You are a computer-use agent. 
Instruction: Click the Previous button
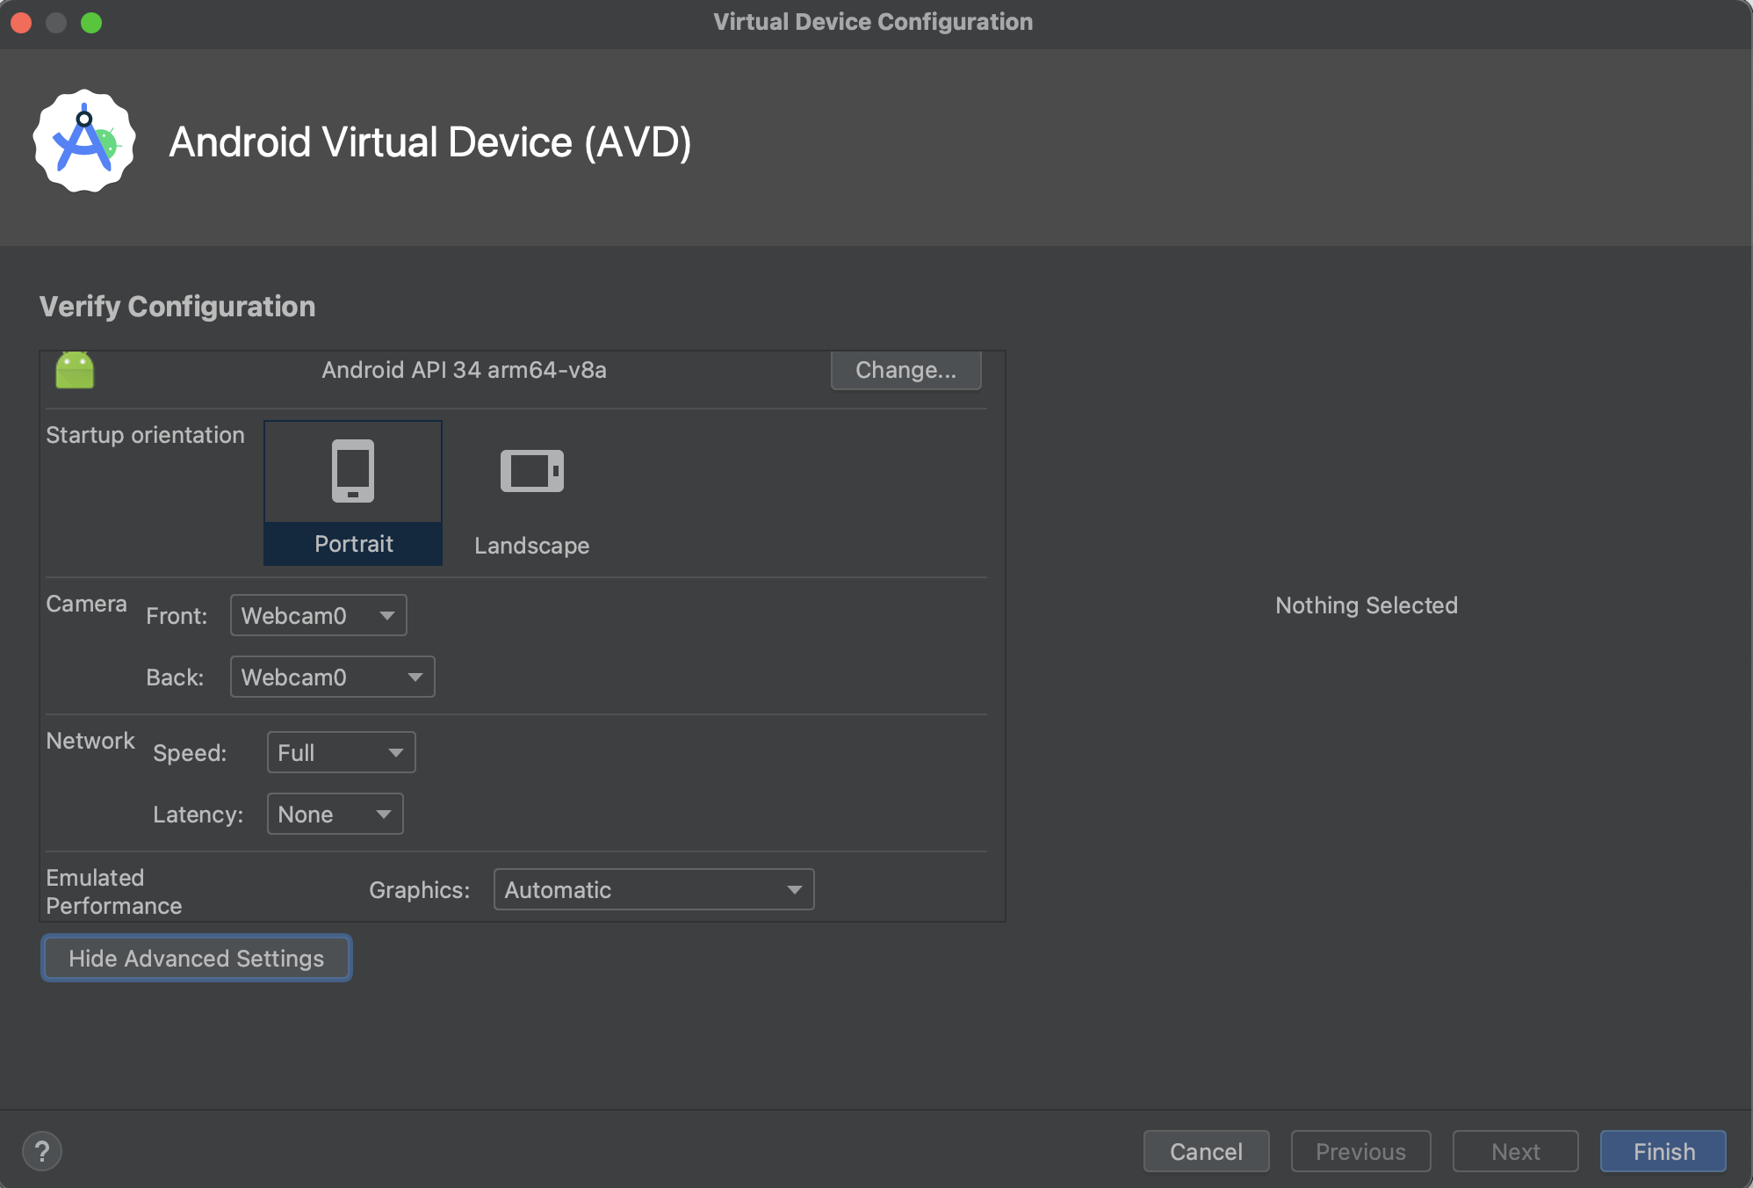1360,1151
